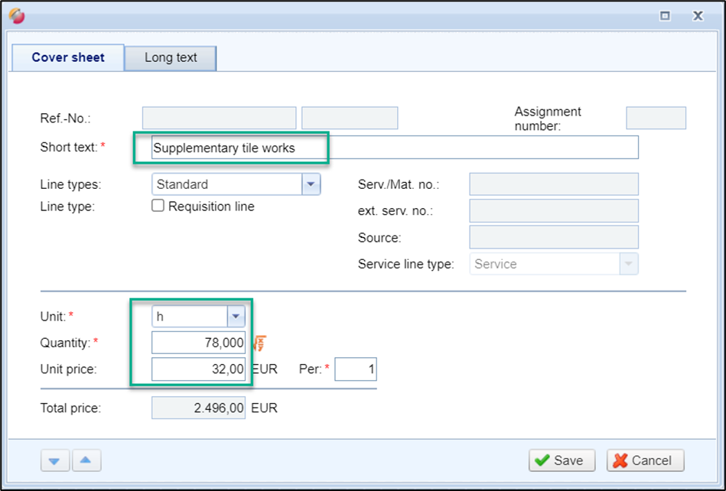Image resolution: width=726 pixels, height=491 pixels.
Task: Focus the Quantity input field
Action: point(198,343)
